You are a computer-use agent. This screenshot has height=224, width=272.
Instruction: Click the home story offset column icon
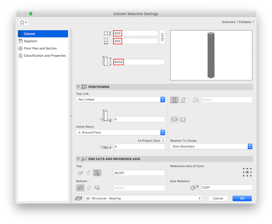105,116
